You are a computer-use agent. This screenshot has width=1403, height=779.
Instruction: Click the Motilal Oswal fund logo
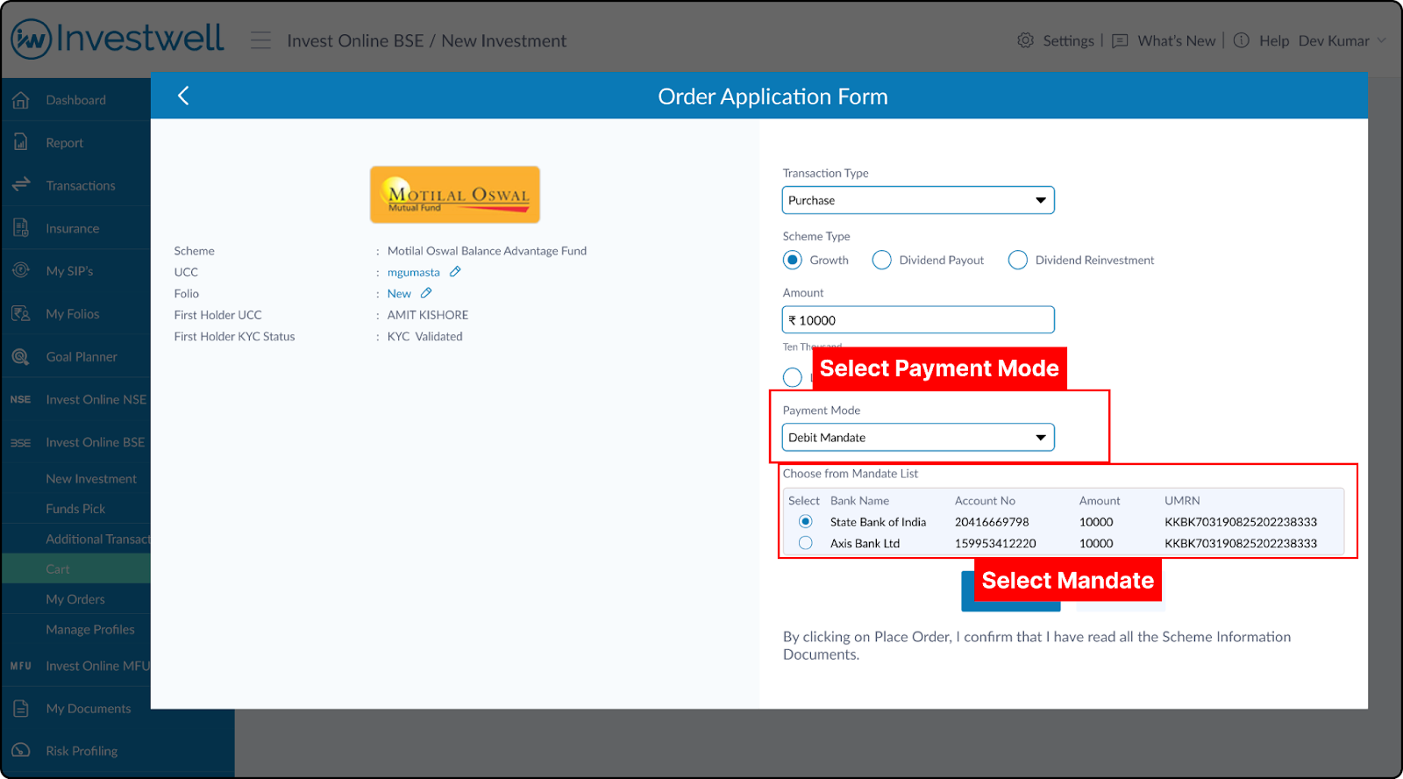455,195
